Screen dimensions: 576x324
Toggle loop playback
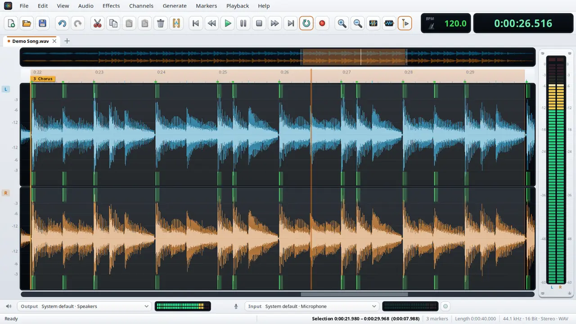click(306, 23)
